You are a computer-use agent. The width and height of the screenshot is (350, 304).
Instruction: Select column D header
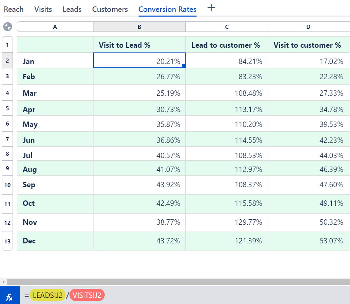click(x=308, y=26)
